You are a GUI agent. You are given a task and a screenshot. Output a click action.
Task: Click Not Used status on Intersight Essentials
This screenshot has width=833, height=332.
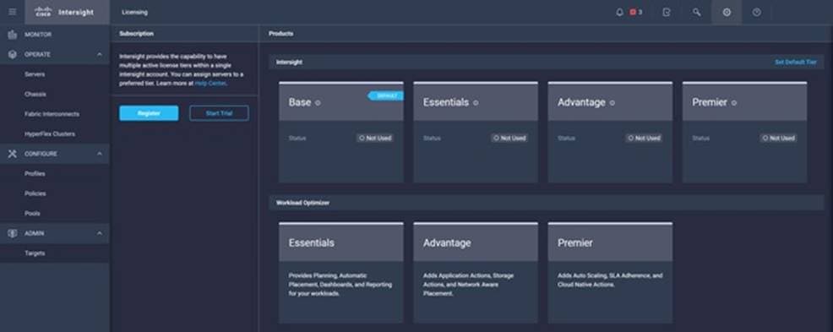[509, 138]
